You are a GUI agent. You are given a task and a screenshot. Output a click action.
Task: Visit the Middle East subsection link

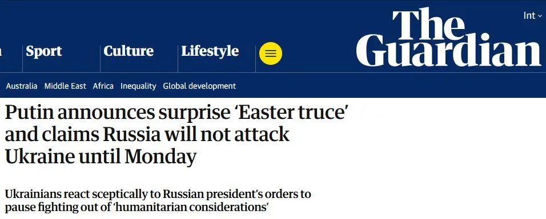(x=65, y=86)
